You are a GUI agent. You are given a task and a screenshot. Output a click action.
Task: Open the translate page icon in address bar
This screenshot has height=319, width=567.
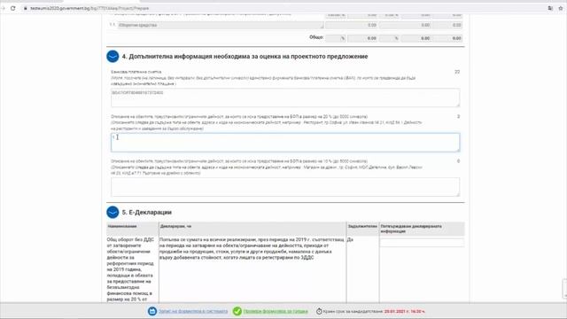coord(550,8)
